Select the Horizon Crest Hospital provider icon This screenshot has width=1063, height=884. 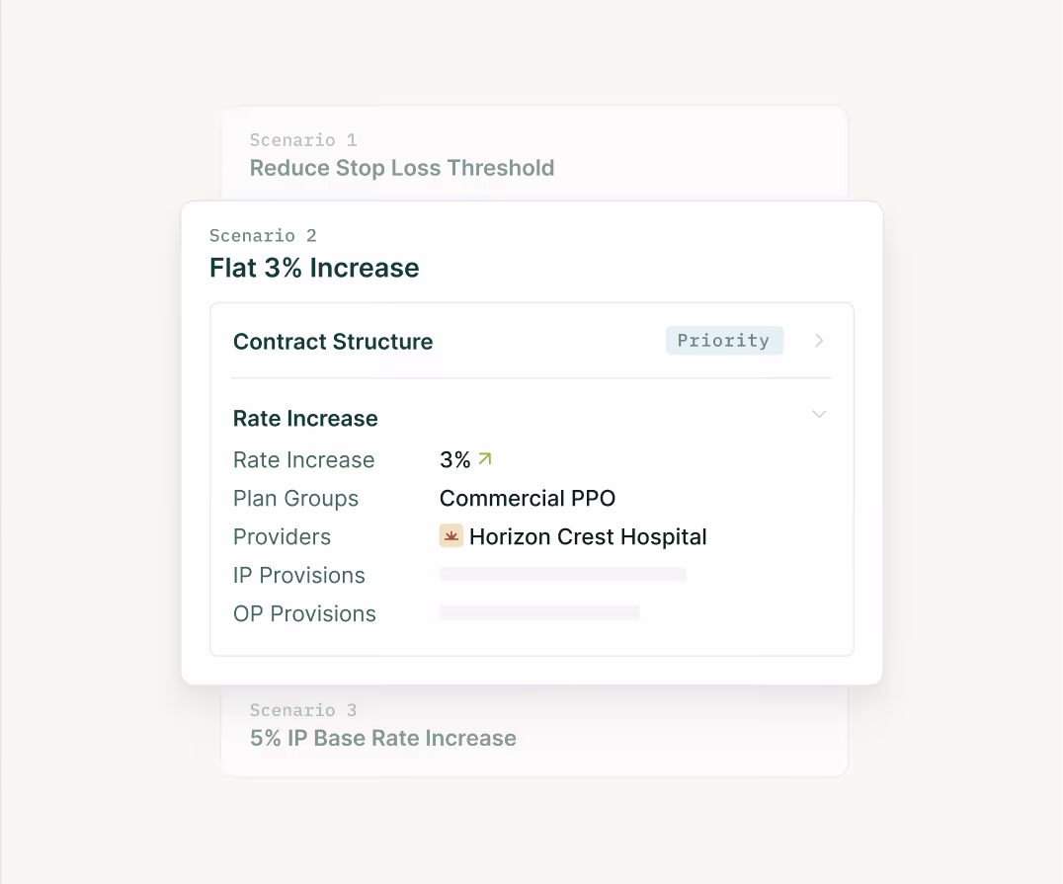click(x=451, y=535)
